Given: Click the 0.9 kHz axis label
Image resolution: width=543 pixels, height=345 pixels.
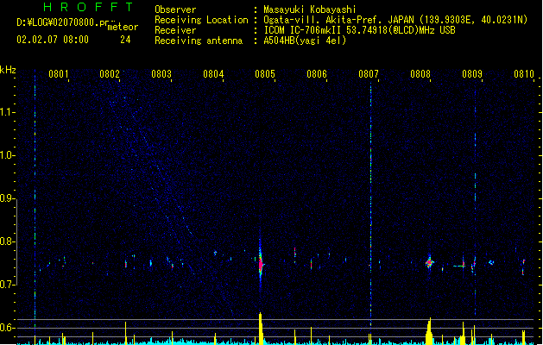Looking at the screenshot, I should coord(7,198).
